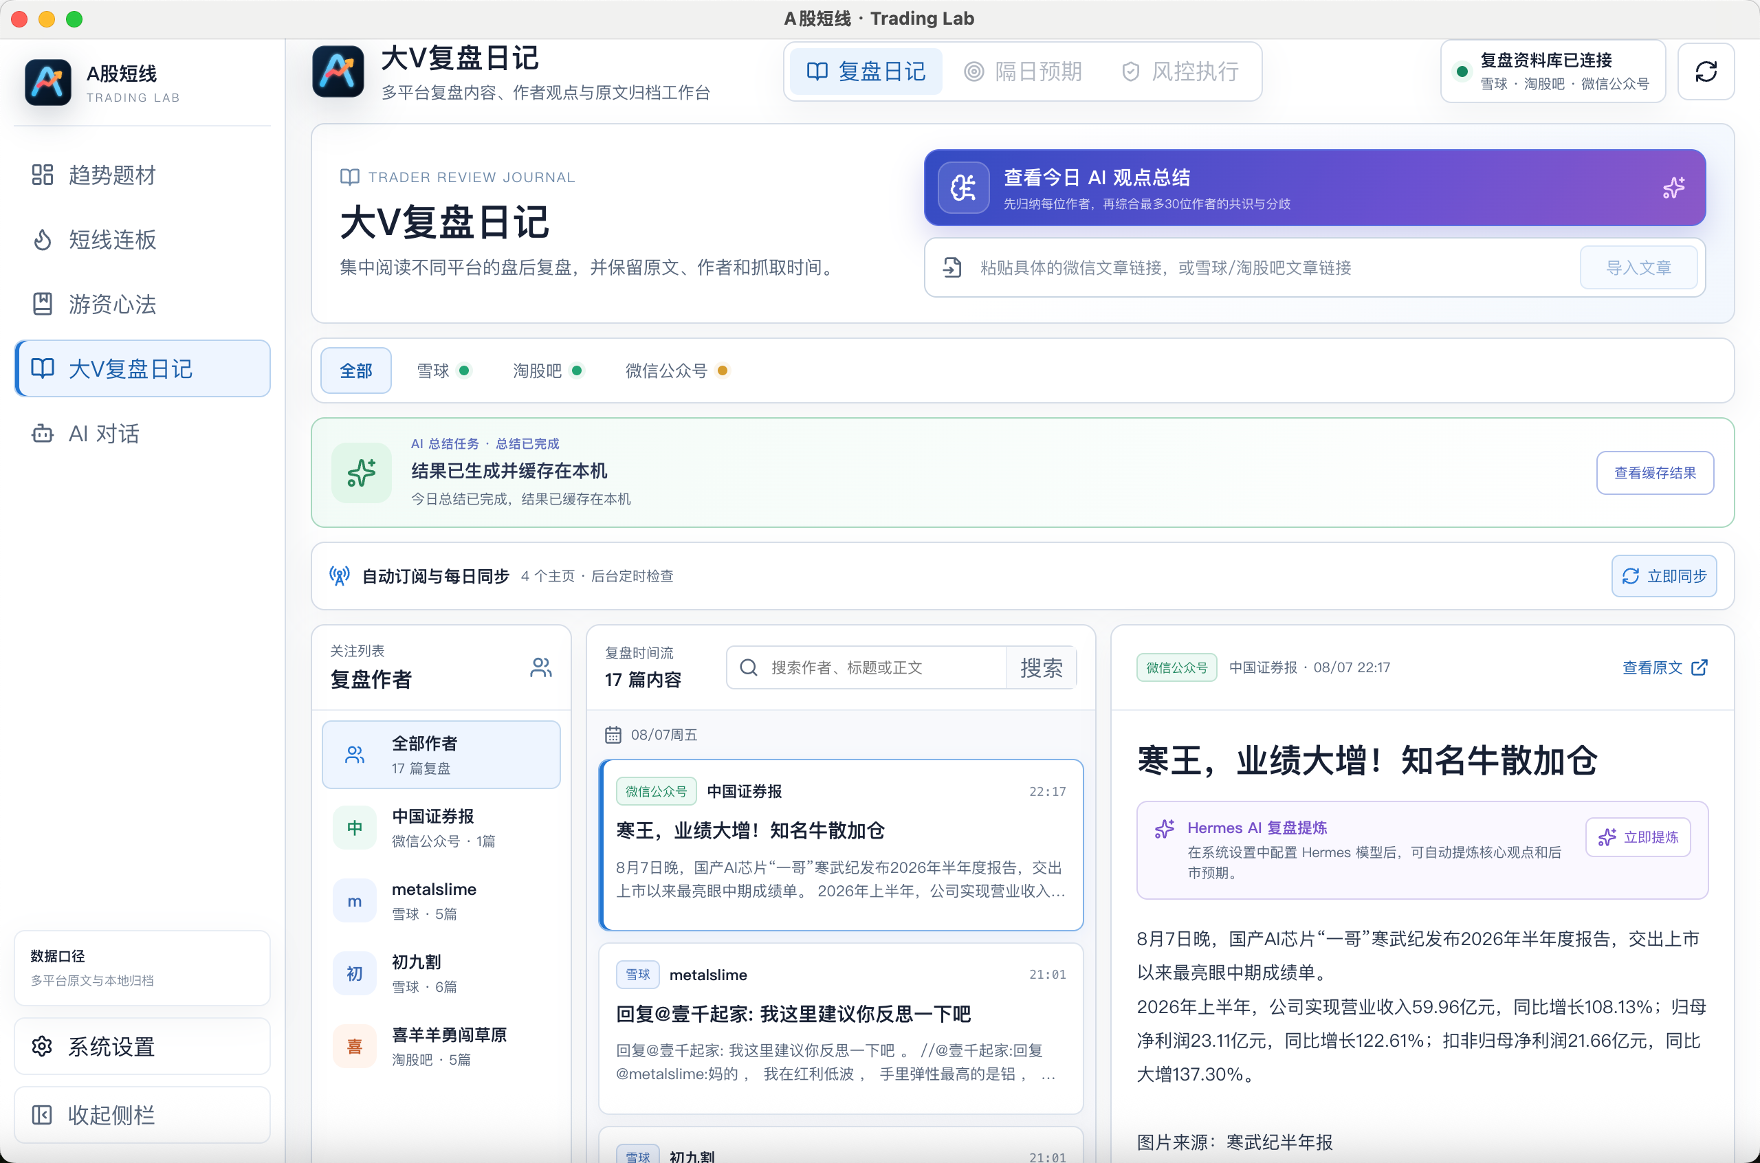This screenshot has width=1760, height=1163.
Task: Select 全部作者 in the author list
Action: click(441, 754)
